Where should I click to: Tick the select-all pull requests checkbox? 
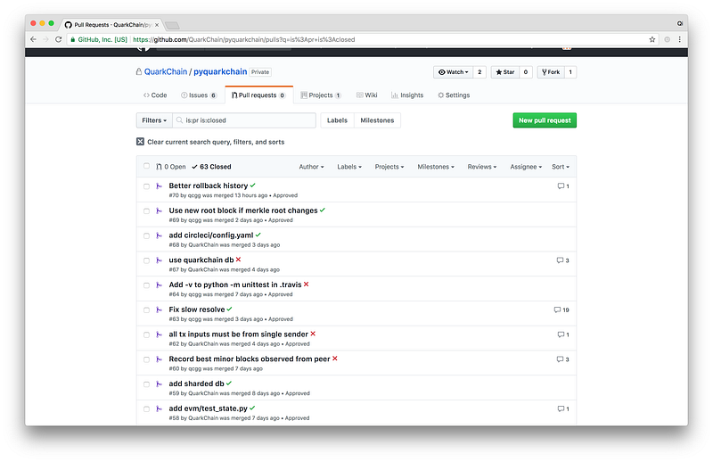point(146,166)
